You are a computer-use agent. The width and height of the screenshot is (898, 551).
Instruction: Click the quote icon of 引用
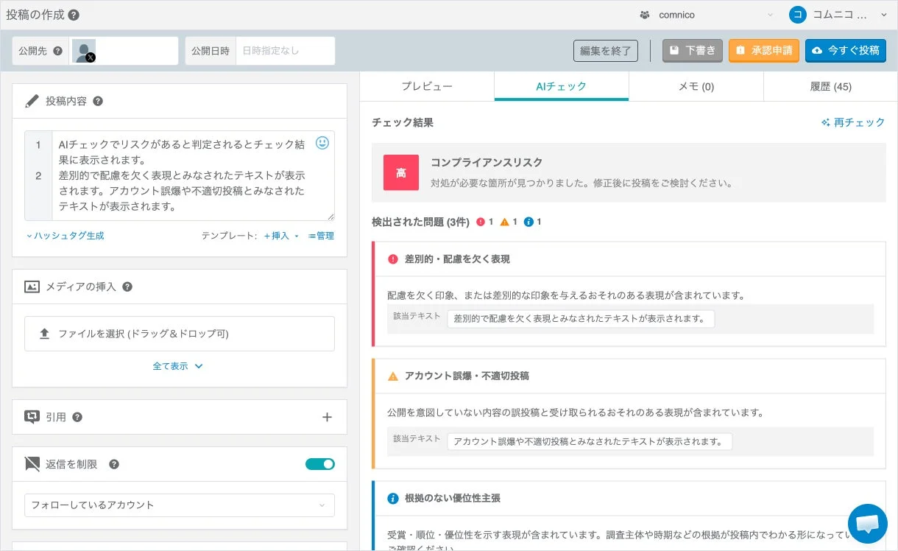32,417
